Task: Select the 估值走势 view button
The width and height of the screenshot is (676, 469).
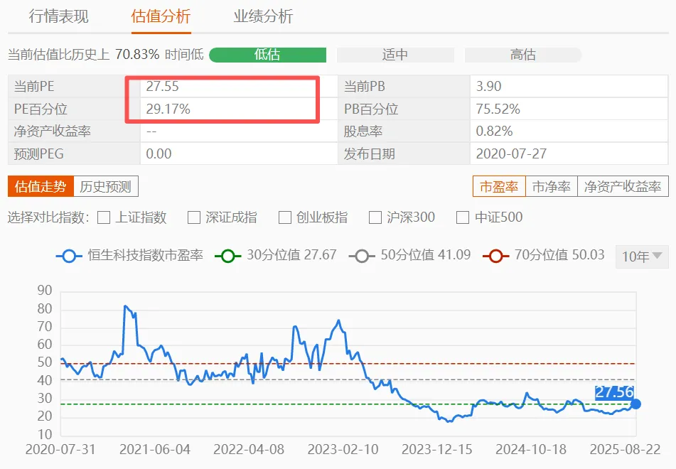Action: pyautogui.click(x=41, y=187)
